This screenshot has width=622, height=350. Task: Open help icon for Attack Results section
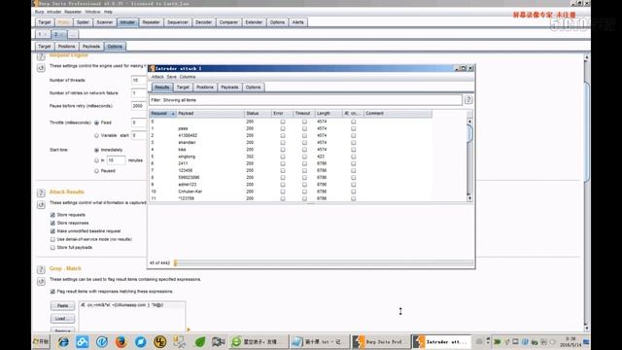[x=41, y=192]
